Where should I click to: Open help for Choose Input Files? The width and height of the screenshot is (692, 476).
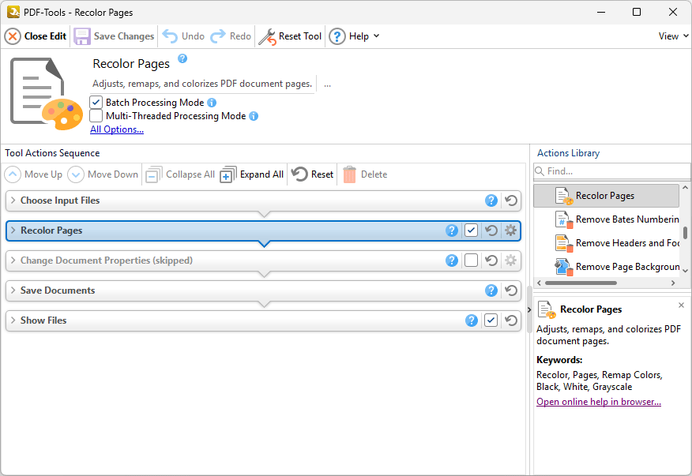point(491,201)
